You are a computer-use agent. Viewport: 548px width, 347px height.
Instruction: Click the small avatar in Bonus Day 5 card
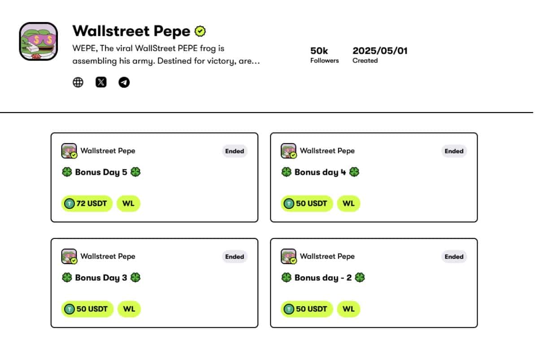(x=69, y=151)
